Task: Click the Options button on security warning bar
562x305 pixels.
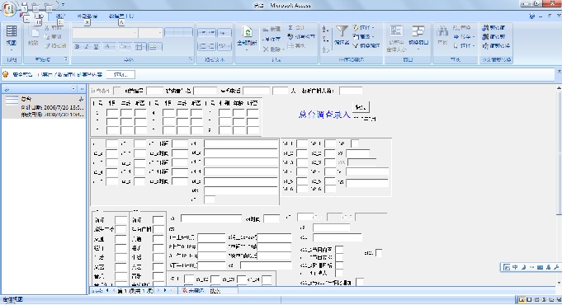Action: pos(120,74)
